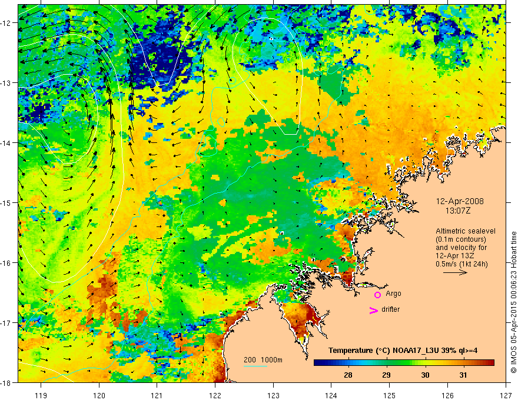
Task: Click latitude axis label -17
Action: [6, 323]
